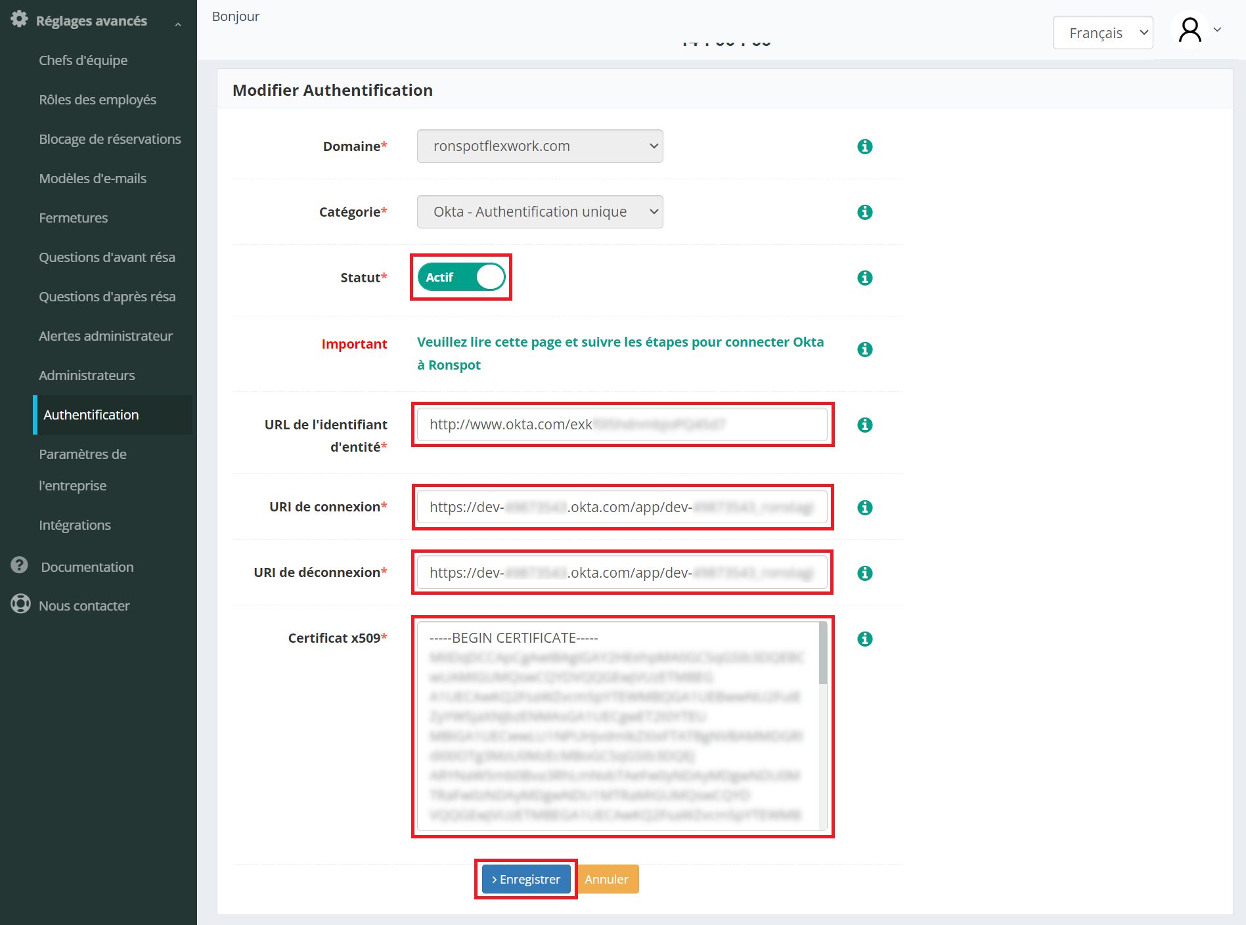Click the Documentation question mark icon
1246x925 pixels.
(x=20, y=565)
